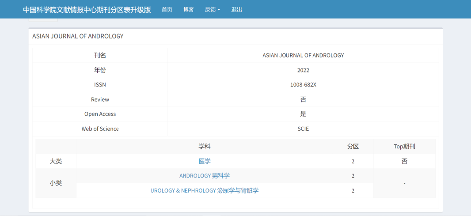Viewport: 471px width, 216px height.
Task: Select the ISSN value 1008-682X
Action: pyautogui.click(x=303, y=85)
